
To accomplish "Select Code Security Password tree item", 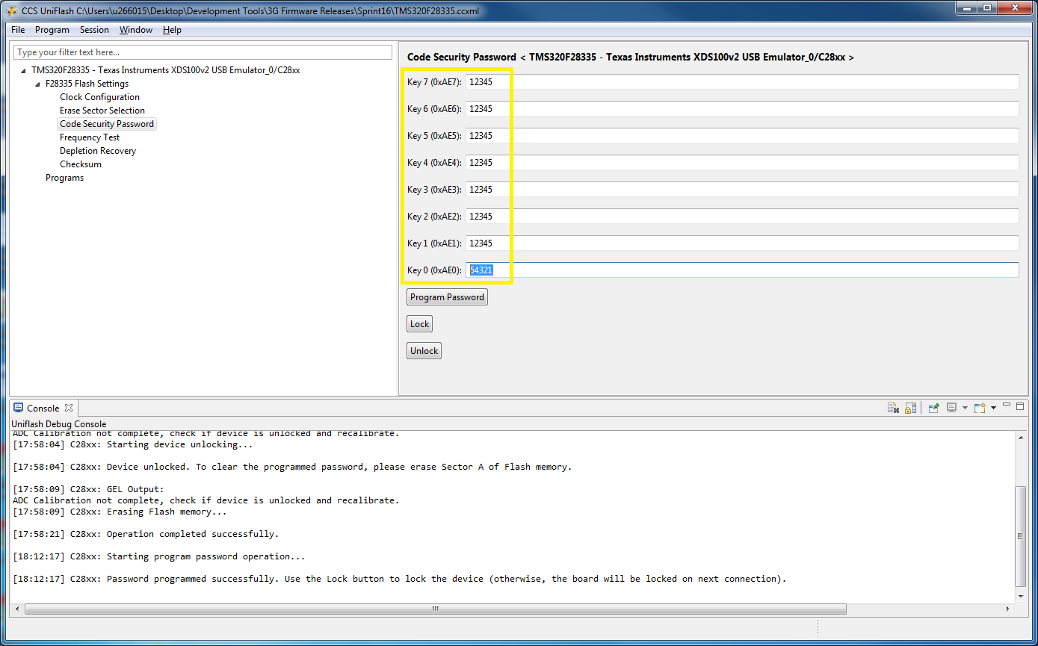I will 107,124.
